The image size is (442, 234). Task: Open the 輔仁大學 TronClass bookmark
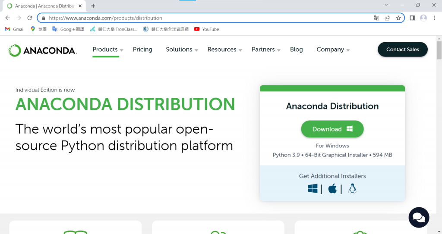pos(114,29)
